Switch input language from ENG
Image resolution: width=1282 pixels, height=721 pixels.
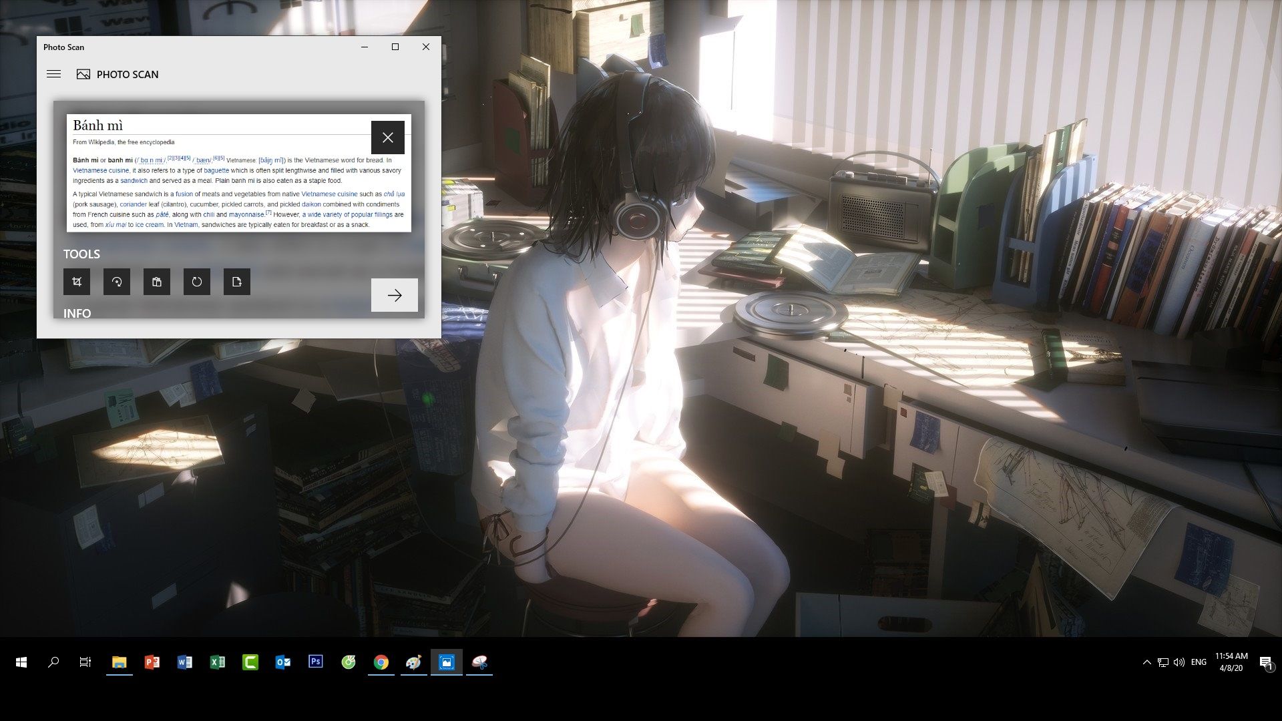tap(1199, 662)
